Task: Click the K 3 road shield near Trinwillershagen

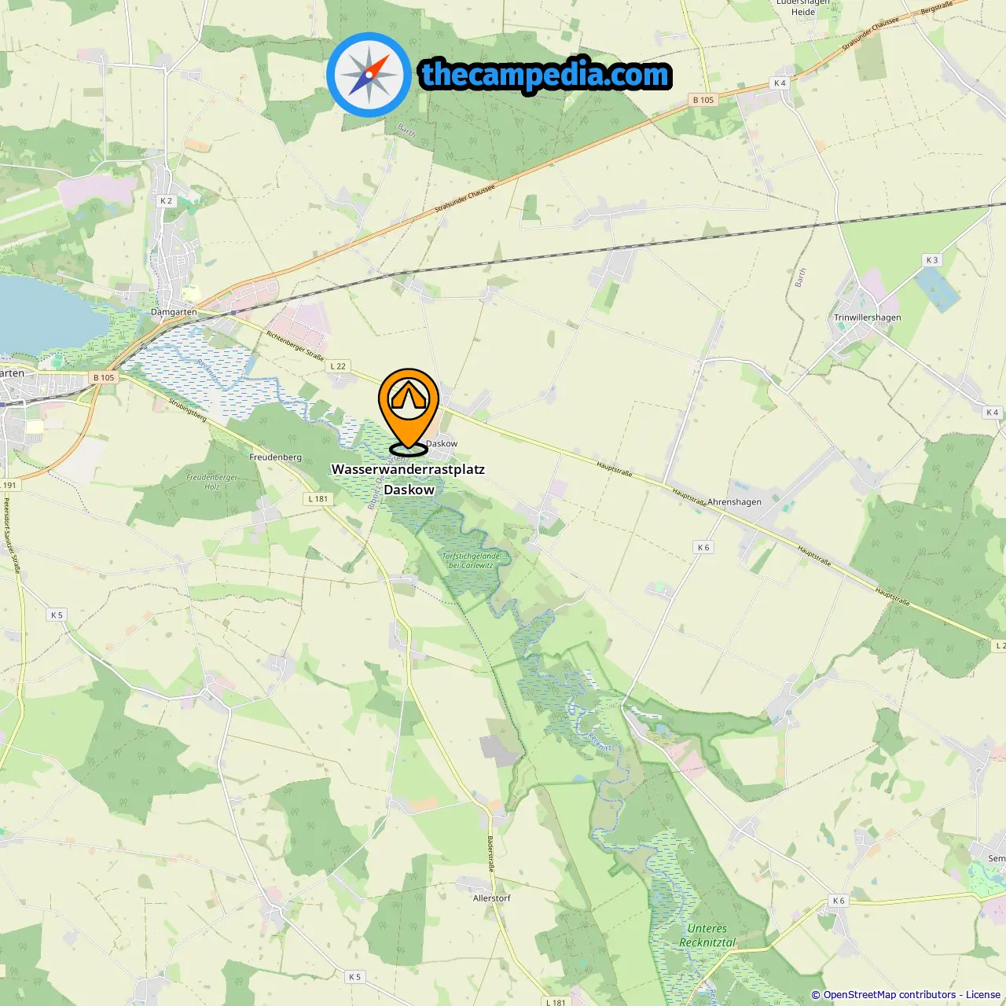Action: coord(931,259)
